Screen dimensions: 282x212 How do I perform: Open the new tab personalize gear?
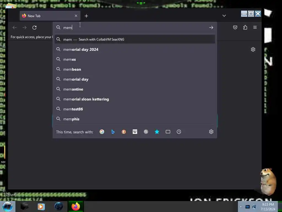(x=253, y=49)
